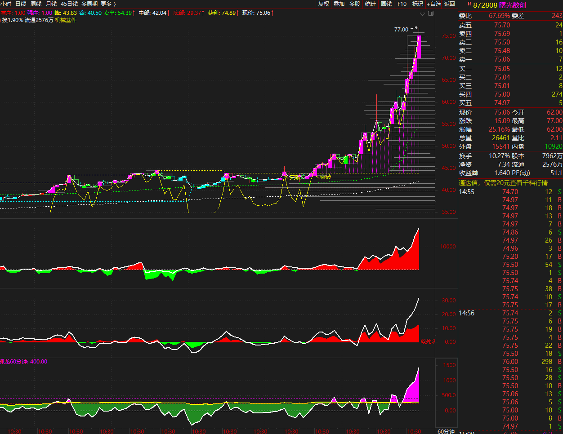
Task: Add stock via +自选 button
Action: (434, 4)
